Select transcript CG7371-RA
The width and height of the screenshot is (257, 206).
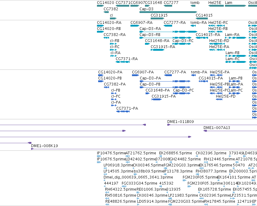tap(127, 59)
